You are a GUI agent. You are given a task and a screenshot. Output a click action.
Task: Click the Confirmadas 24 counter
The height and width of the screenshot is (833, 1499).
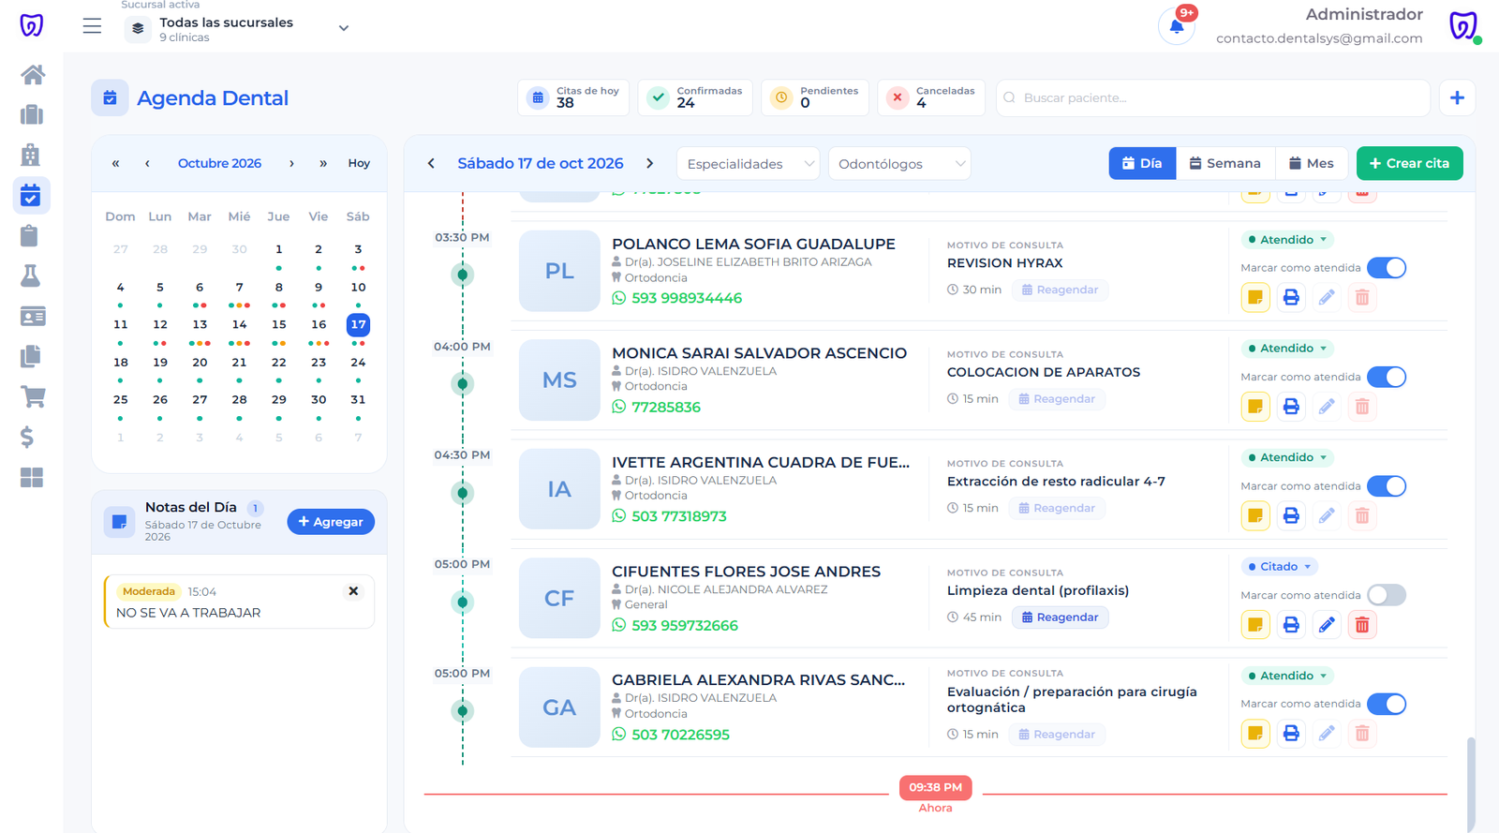click(695, 97)
